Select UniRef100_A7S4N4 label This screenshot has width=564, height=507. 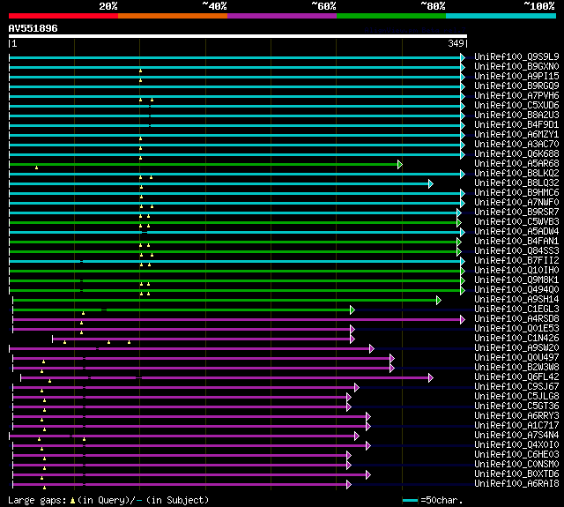516,436
